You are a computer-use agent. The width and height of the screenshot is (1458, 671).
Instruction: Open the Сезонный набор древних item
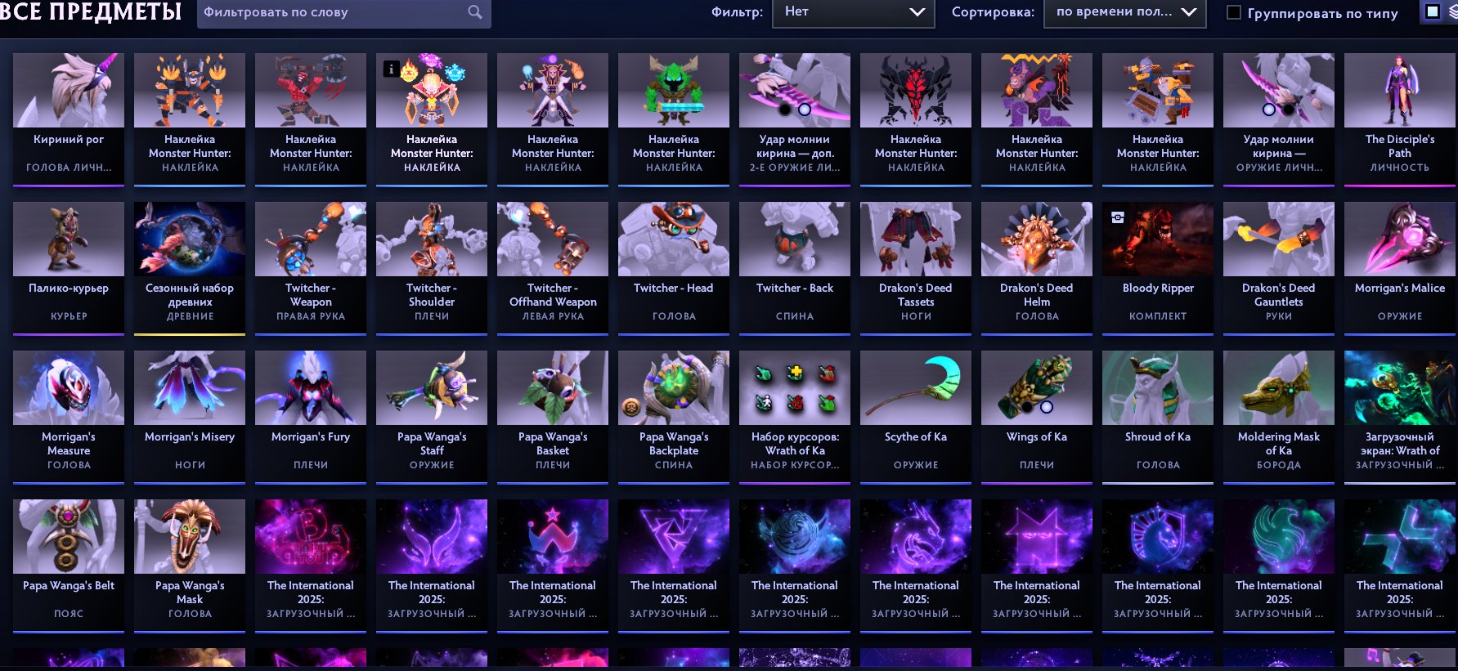tap(190, 268)
